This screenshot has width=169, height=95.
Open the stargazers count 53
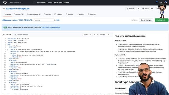click(x=152, y=9)
